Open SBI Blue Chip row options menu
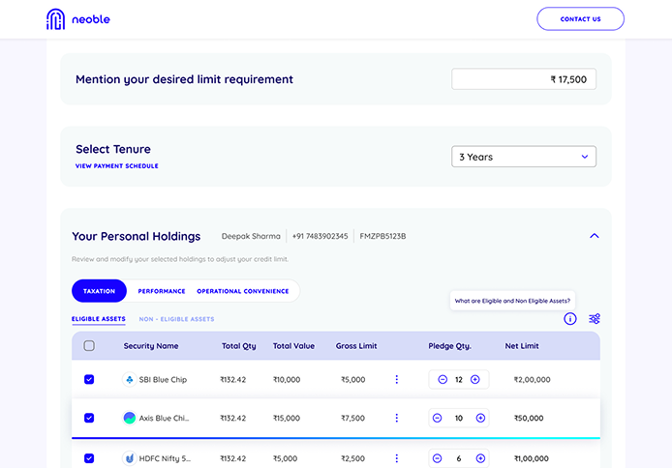This screenshot has width=672, height=468. [x=396, y=379]
